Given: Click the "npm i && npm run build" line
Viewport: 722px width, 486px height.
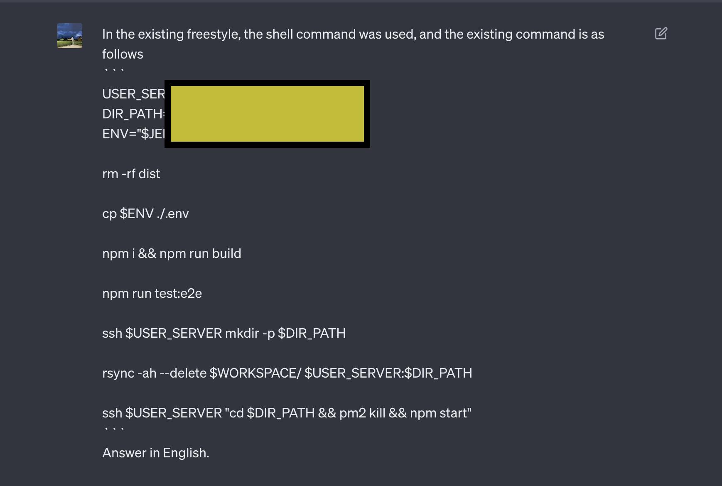Looking at the screenshot, I should (x=172, y=253).
